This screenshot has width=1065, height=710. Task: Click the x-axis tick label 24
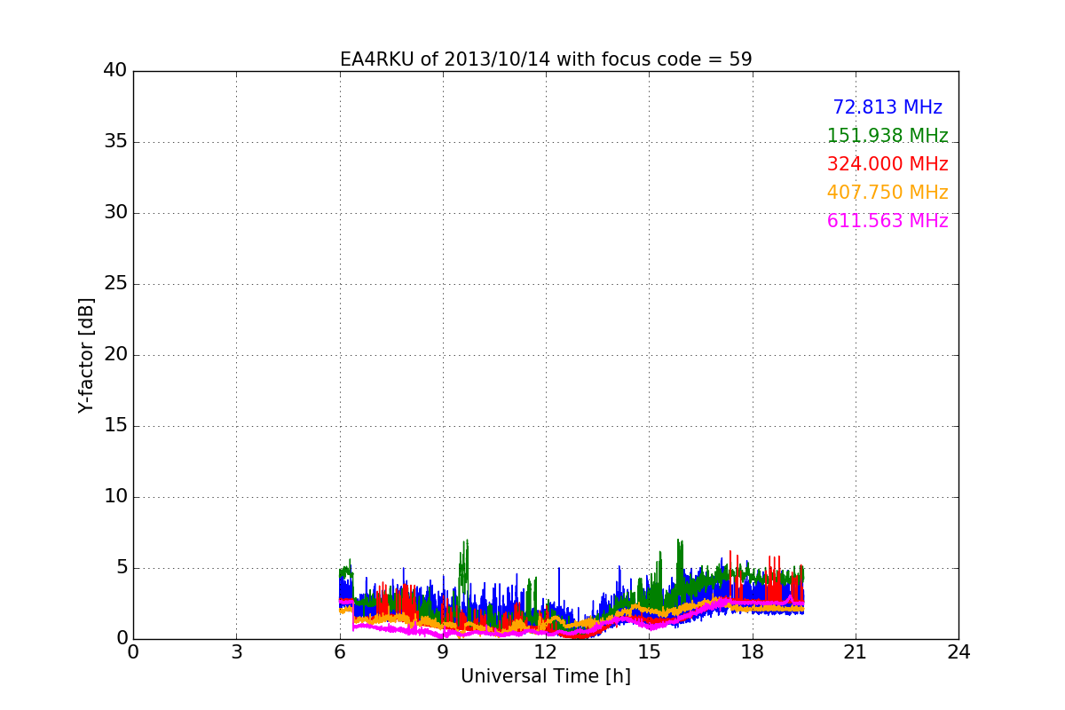tap(958, 652)
